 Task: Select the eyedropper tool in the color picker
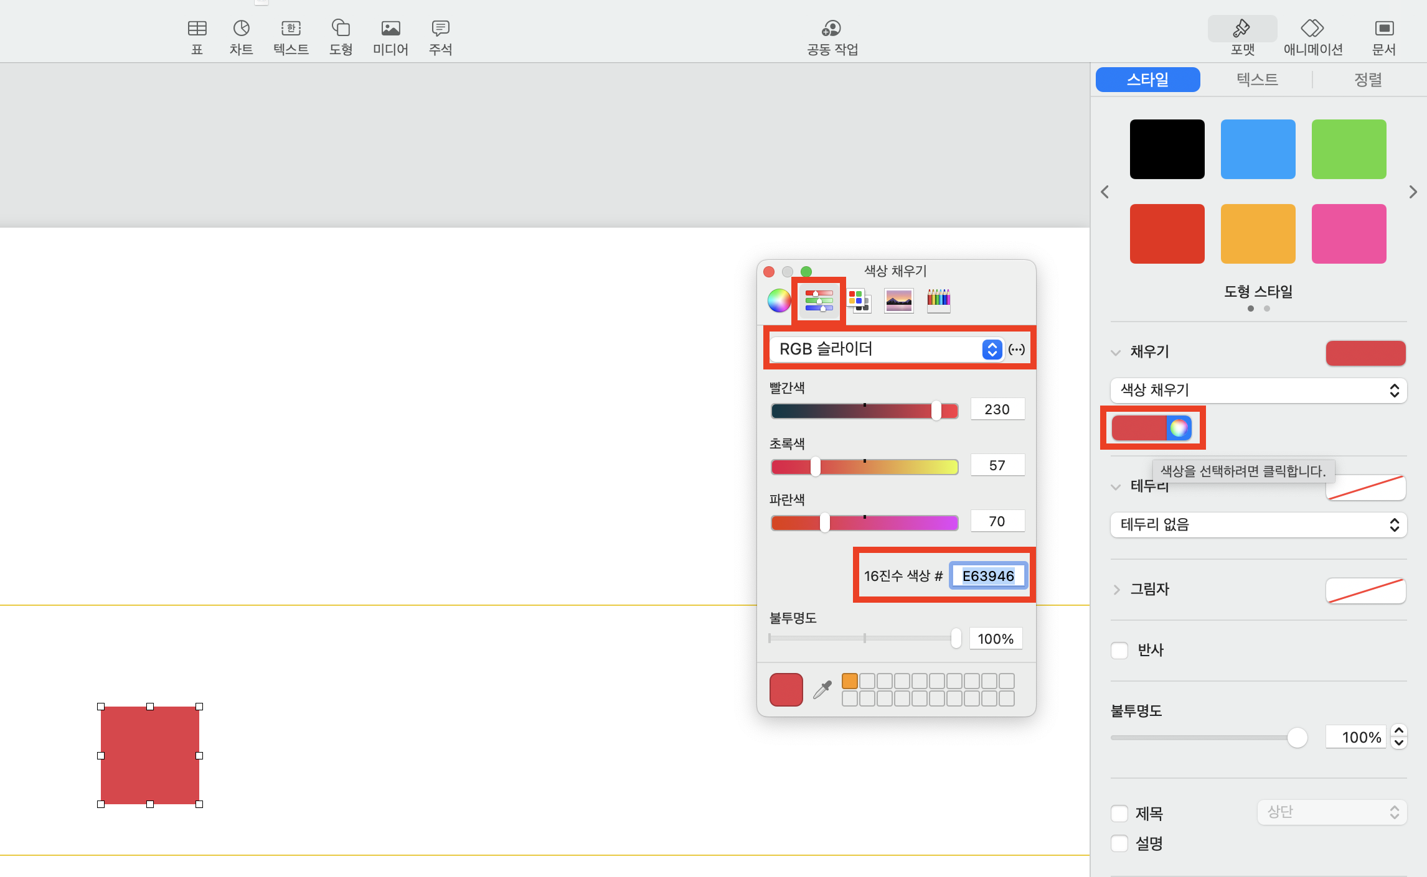822,690
